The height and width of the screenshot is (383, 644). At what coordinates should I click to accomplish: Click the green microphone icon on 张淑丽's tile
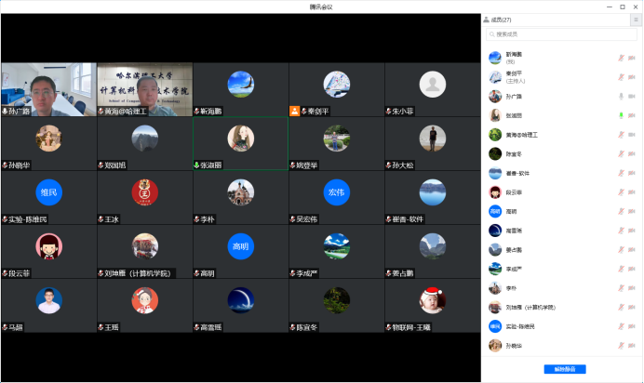197,165
